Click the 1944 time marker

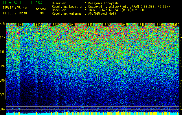pyautogui.click(x=72, y=25)
